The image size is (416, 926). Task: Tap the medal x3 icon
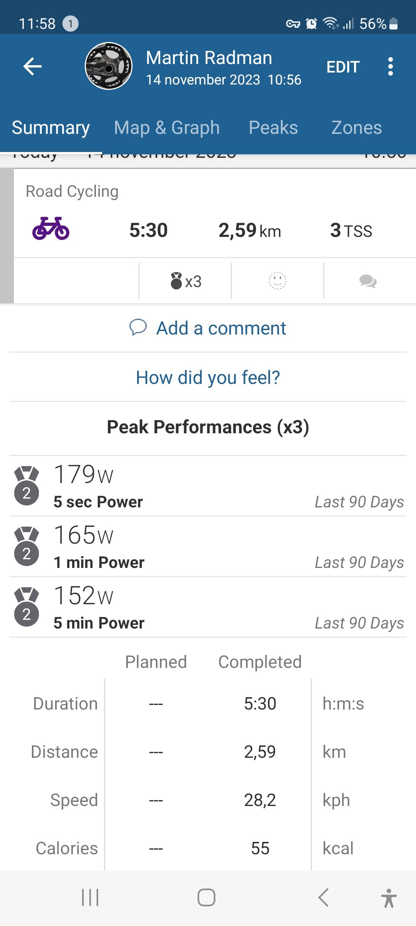point(185,281)
